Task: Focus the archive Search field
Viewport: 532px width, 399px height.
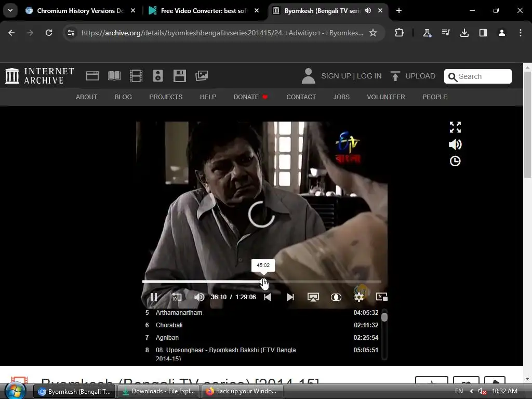Action: click(x=478, y=76)
